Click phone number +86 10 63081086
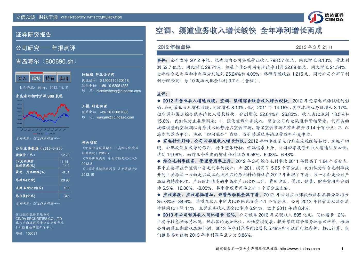The image size is (362, 256). [x=114, y=112]
